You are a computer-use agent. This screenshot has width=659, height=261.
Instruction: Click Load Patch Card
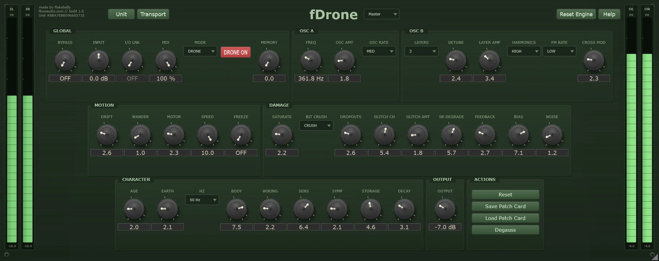pyautogui.click(x=505, y=218)
